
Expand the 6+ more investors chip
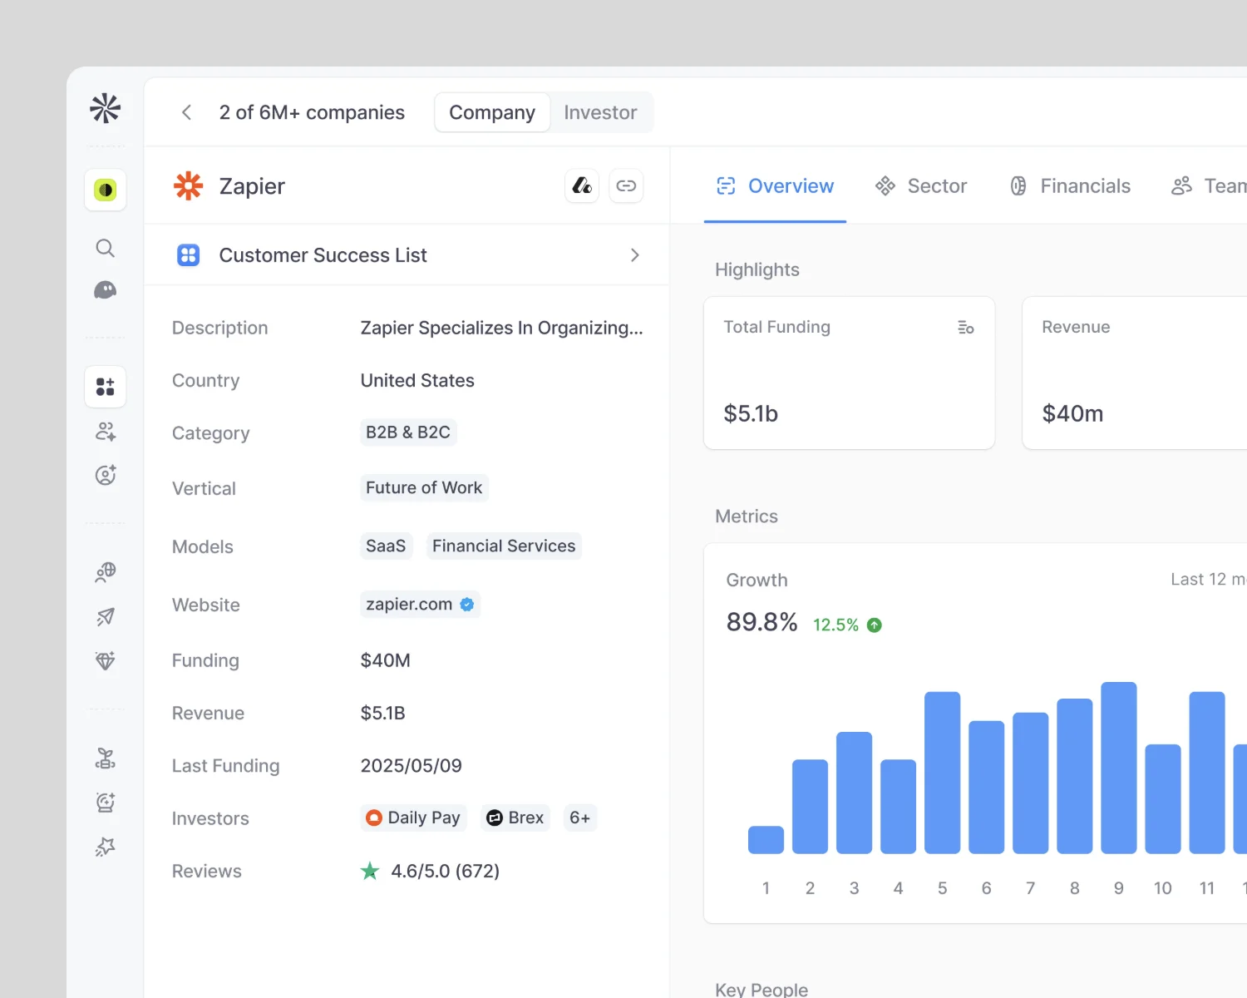coord(580,818)
